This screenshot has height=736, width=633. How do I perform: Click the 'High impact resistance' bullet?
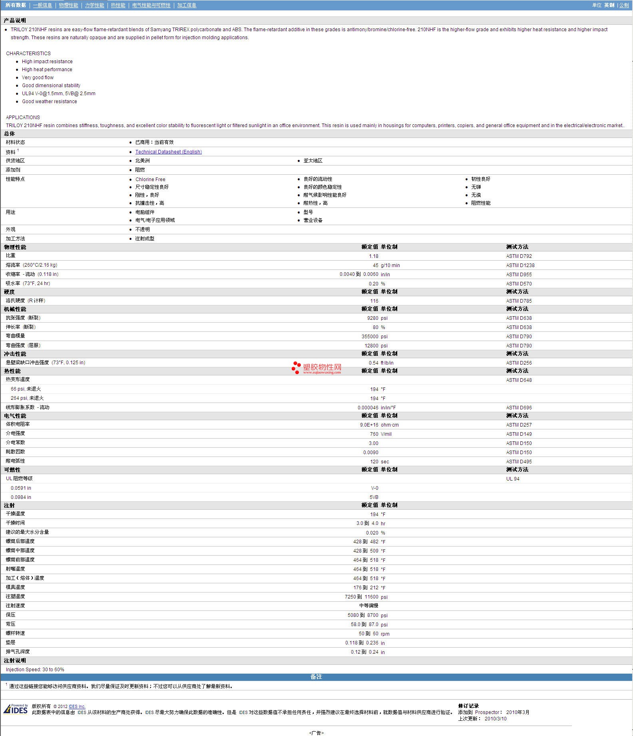tap(47, 62)
